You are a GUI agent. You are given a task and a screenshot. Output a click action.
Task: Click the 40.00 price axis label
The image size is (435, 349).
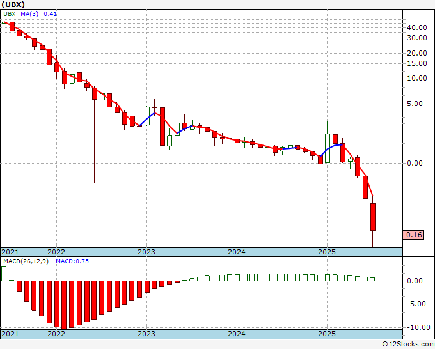(x=417, y=27)
